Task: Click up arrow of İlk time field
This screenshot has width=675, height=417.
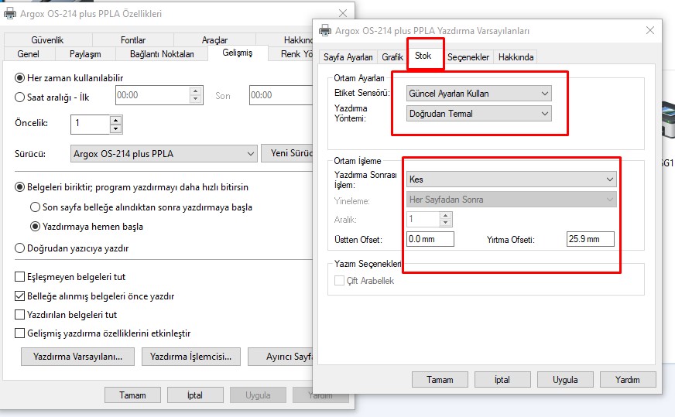Action: pos(195,91)
